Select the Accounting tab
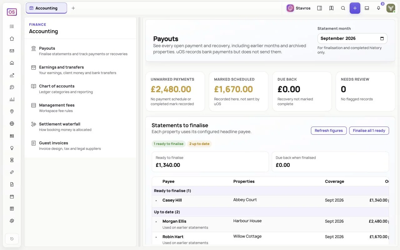This screenshot has height=250, width=400. coord(46,8)
